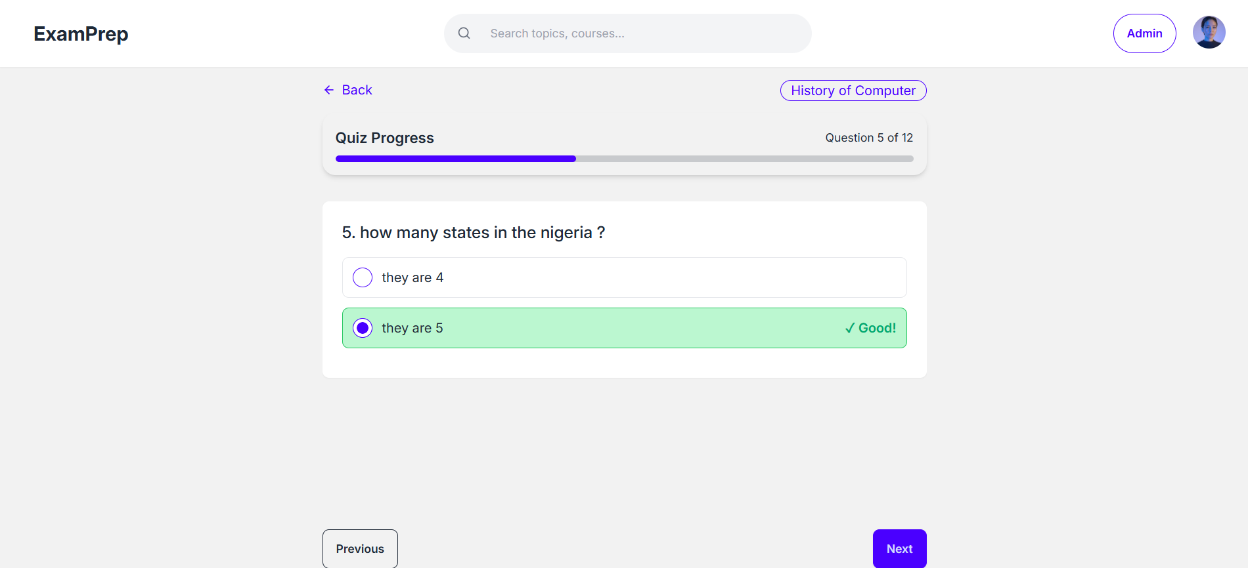
Task: Click the question text about Nigeria states
Action: pyautogui.click(x=473, y=233)
